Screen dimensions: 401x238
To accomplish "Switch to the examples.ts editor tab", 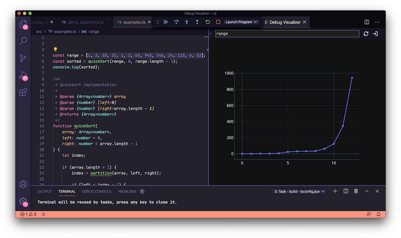I will [134, 22].
